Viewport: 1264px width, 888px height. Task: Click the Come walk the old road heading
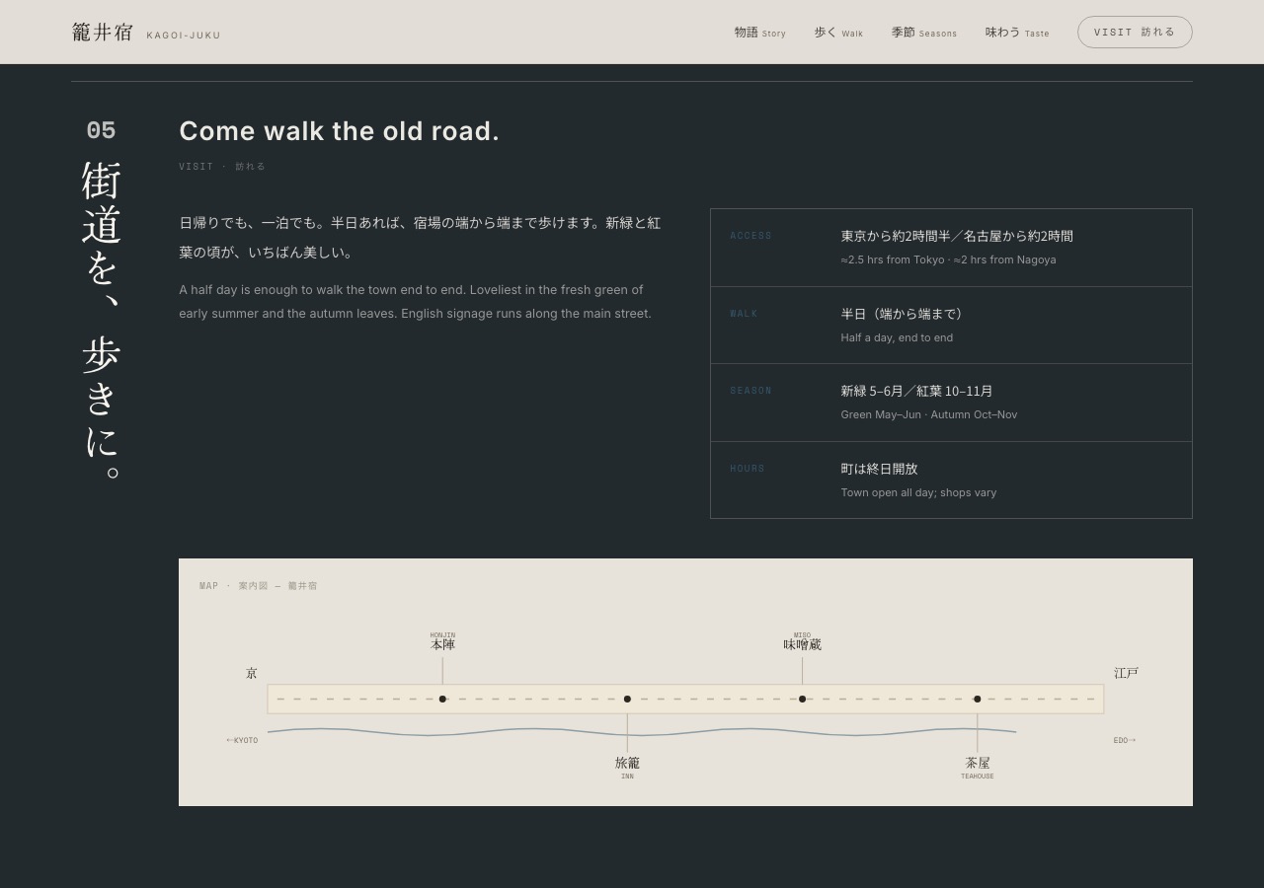pos(339,131)
